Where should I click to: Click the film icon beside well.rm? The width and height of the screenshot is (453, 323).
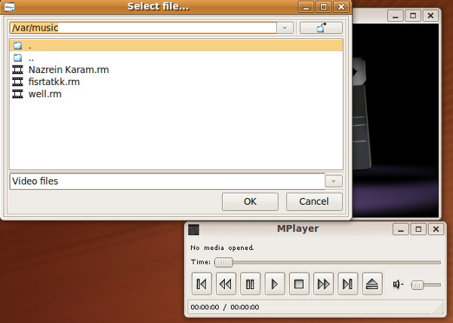(17, 94)
